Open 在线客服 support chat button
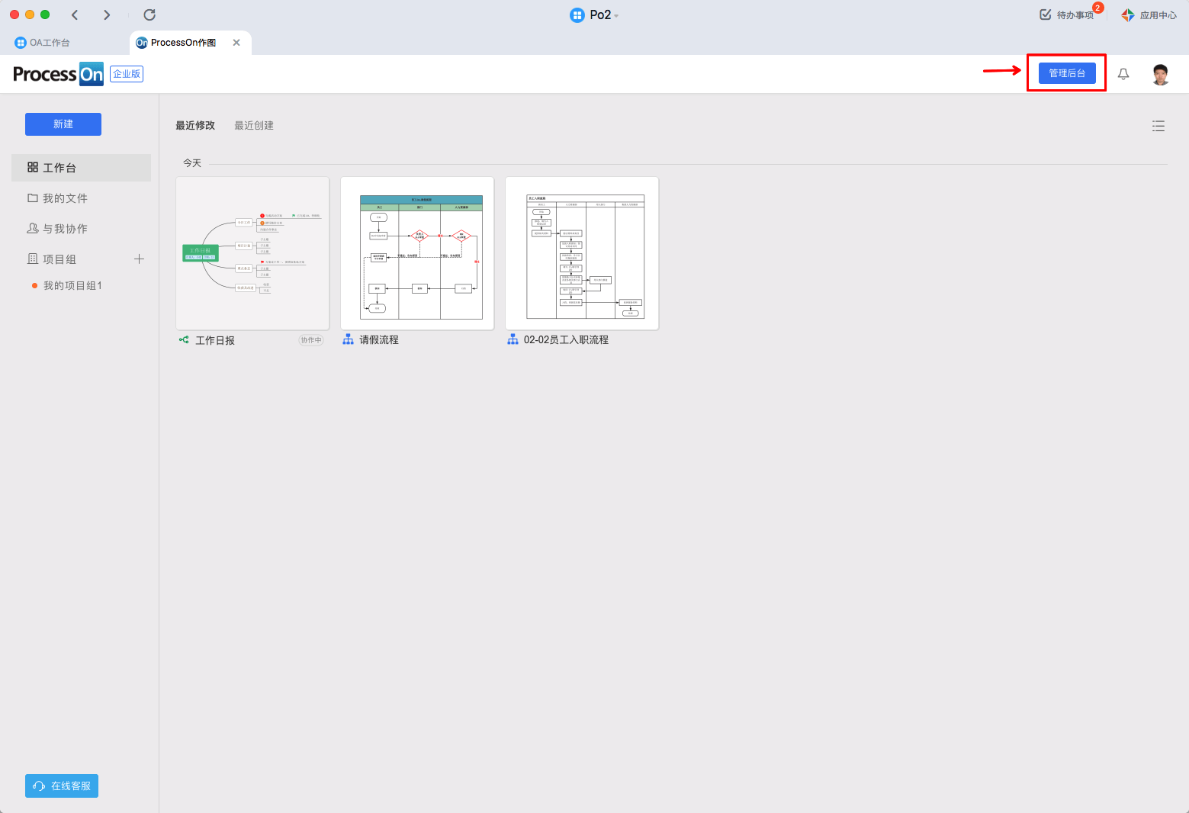The width and height of the screenshot is (1189, 813). click(62, 786)
